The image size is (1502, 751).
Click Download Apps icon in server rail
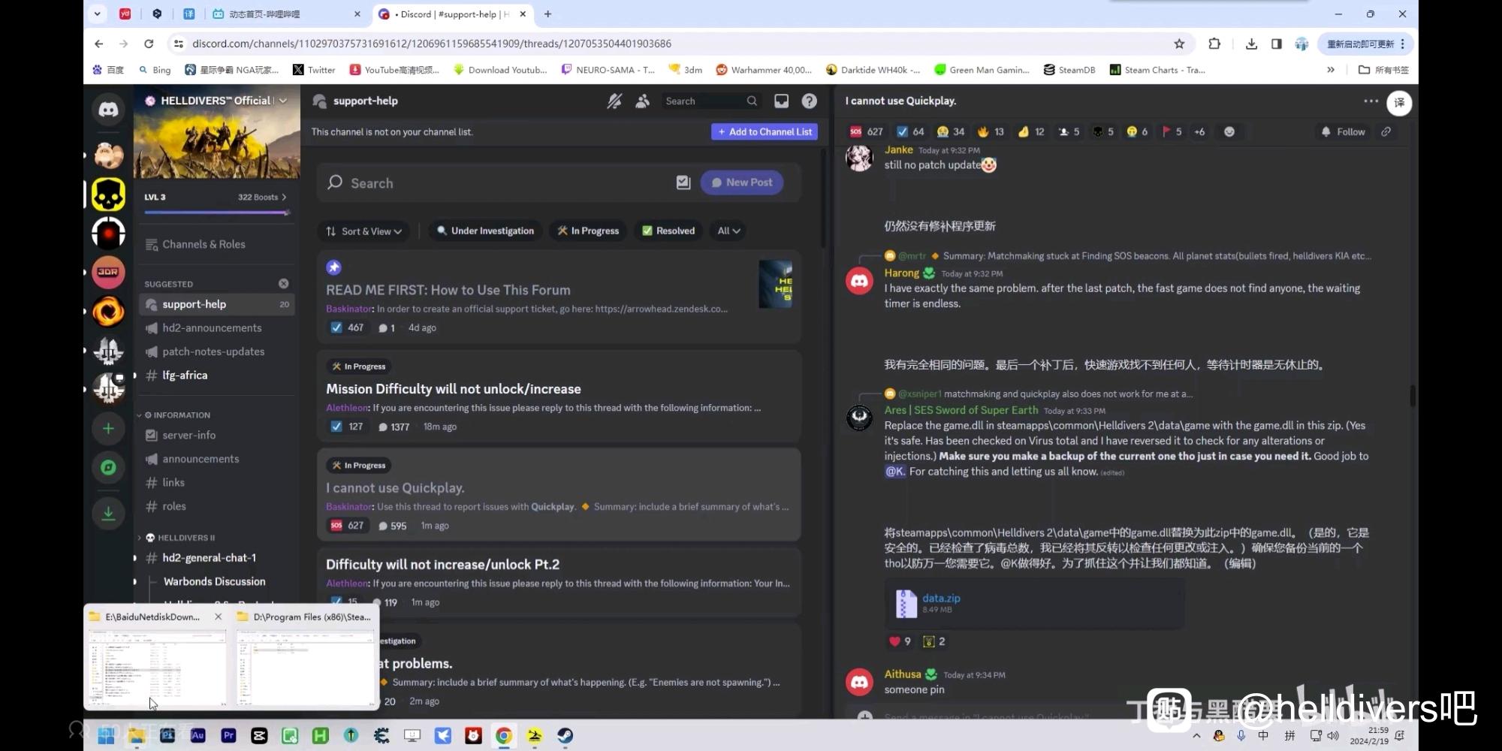[108, 514]
